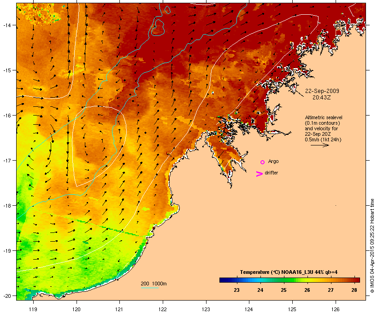Click the longitude label 124
This screenshot has width=378, height=313.
249,309
